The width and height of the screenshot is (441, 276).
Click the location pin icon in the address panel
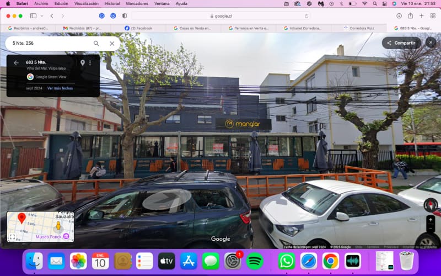pyautogui.click(x=82, y=63)
